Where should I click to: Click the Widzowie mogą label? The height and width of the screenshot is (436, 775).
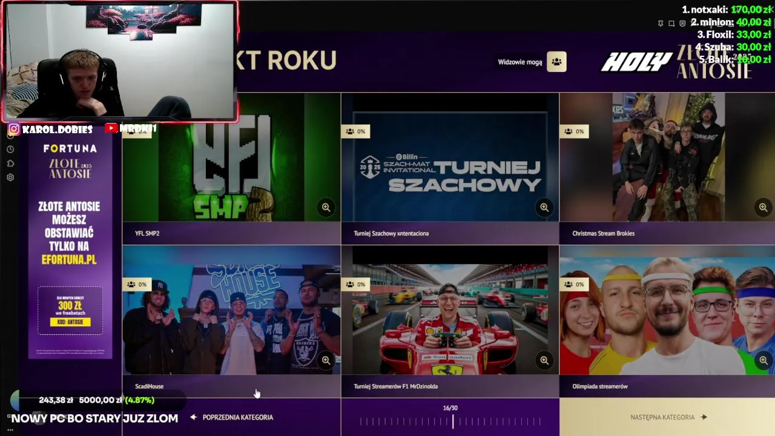click(519, 62)
